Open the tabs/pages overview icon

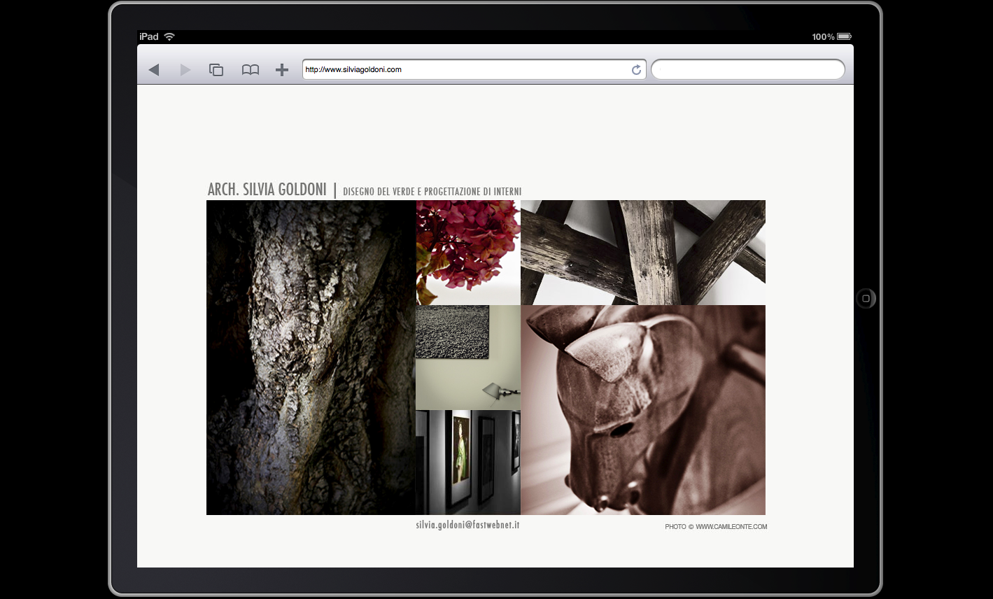pyautogui.click(x=216, y=69)
